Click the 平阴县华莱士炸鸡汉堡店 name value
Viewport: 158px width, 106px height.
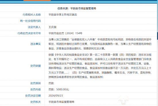click(x=63, y=15)
